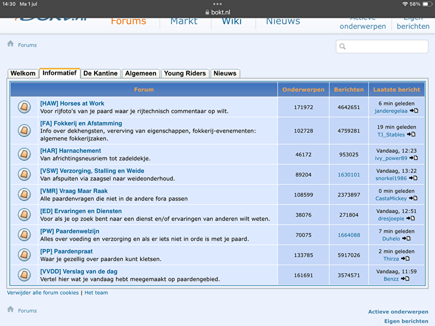Go to latest post icon next to TJ_Stables
The image size is (435, 326).
pyautogui.click(x=411, y=134)
